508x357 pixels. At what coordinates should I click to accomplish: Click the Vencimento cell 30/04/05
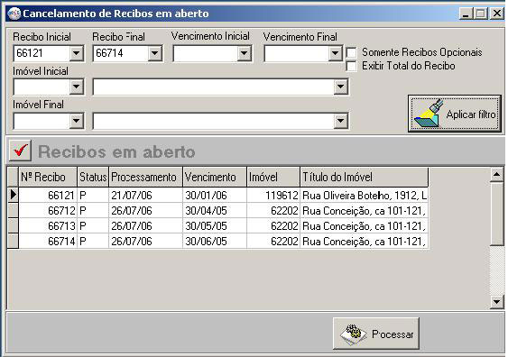(215, 211)
